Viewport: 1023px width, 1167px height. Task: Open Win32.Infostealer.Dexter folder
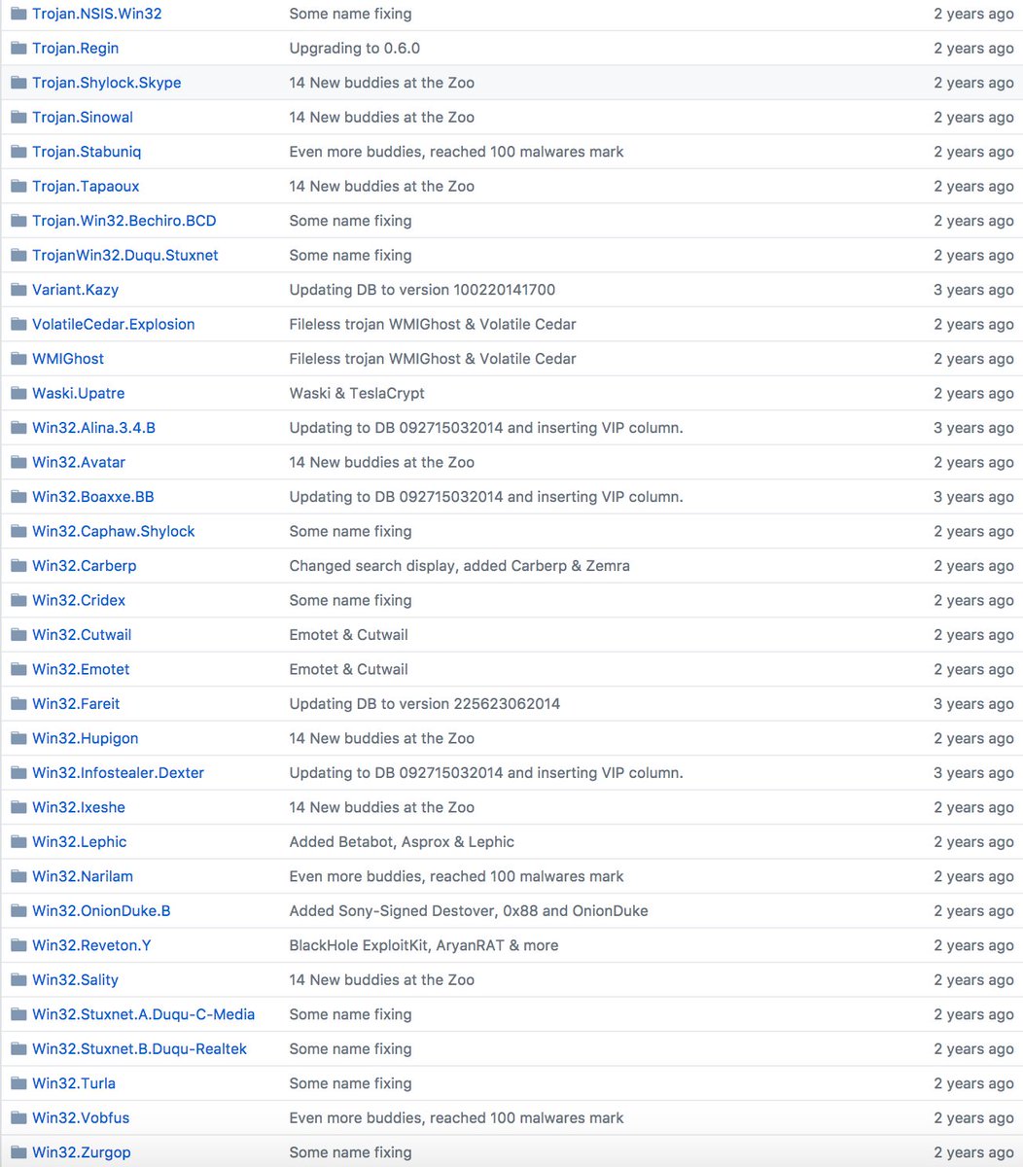[119, 772]
